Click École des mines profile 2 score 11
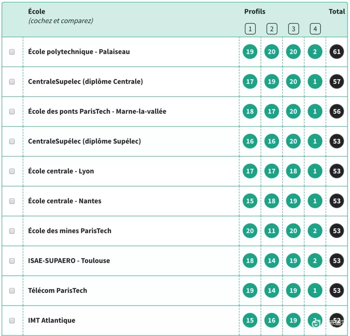Viewport: 350px width, 336px height. [x=272, y=231]
